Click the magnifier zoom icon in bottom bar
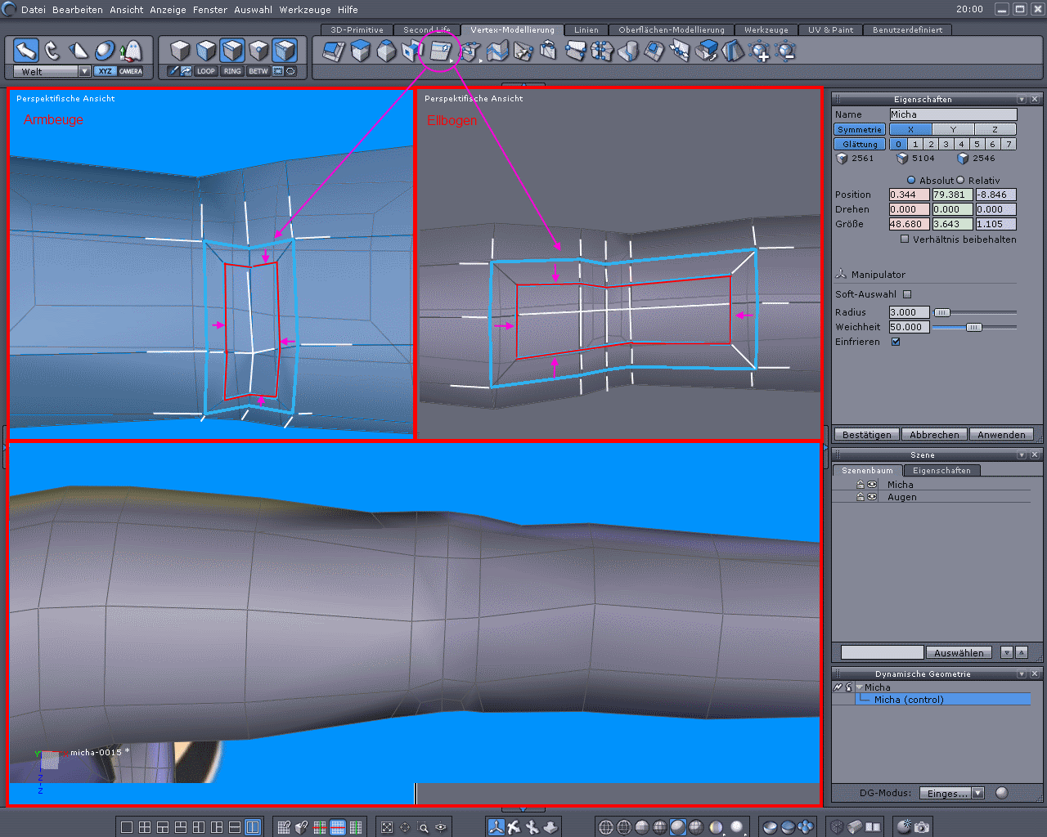 coord(423,827)
